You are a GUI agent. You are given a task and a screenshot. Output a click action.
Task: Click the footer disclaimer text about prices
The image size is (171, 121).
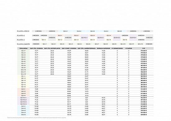(37, 118)
